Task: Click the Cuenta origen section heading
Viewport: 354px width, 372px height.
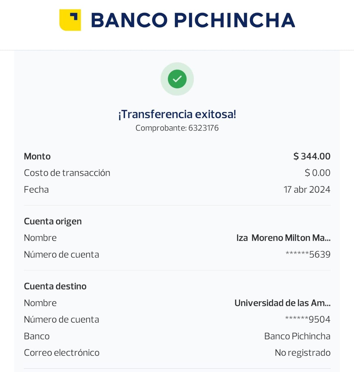Action: tap(53, 221)
